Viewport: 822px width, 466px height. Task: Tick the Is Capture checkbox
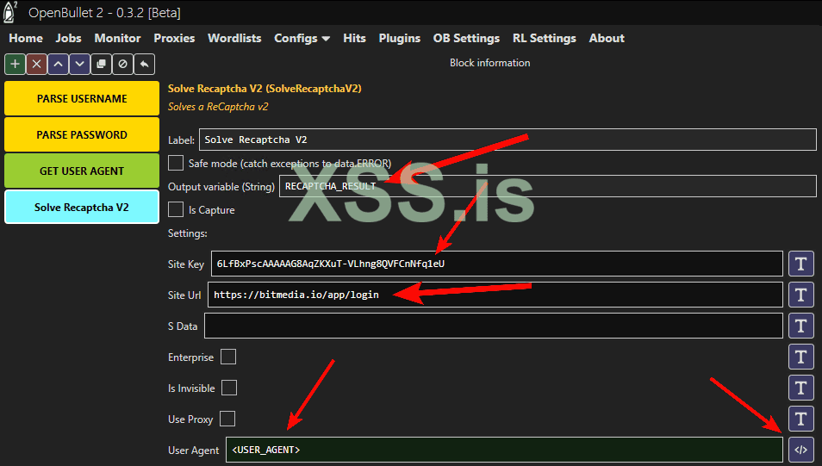point(176,209)
